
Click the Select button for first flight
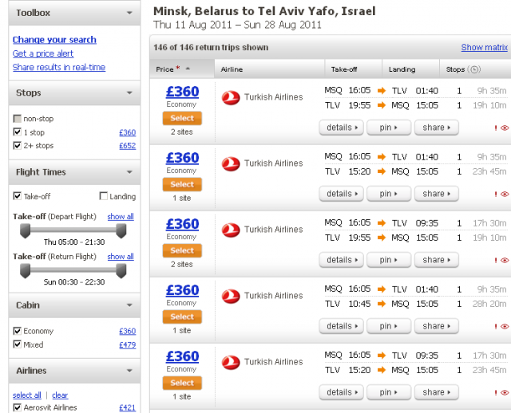(182, 118)
